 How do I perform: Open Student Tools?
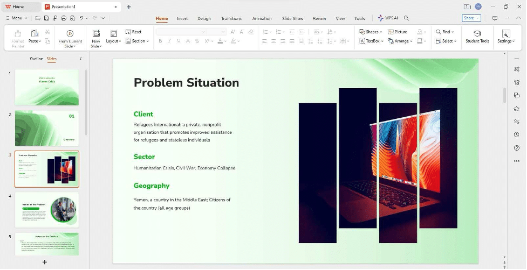(477, 37)
